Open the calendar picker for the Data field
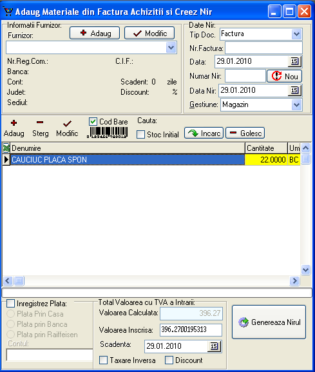The width and height of the screenshot is (315, 372). pyautogui.click(x=294, y=61)
